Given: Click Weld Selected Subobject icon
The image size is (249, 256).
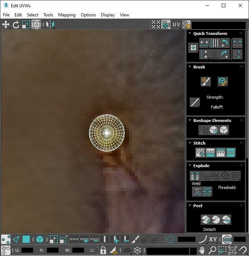Looking at the screenshot, I should click(x=207, y=191).
